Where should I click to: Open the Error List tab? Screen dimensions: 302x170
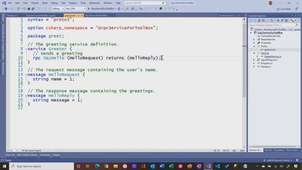10,155
